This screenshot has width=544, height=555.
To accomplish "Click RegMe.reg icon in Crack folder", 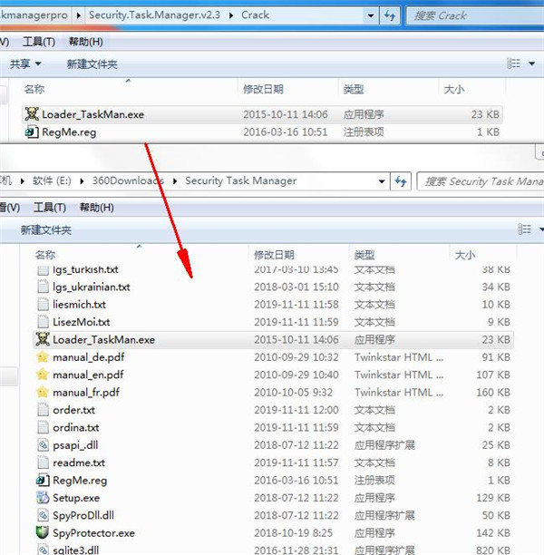I will 32,132.
